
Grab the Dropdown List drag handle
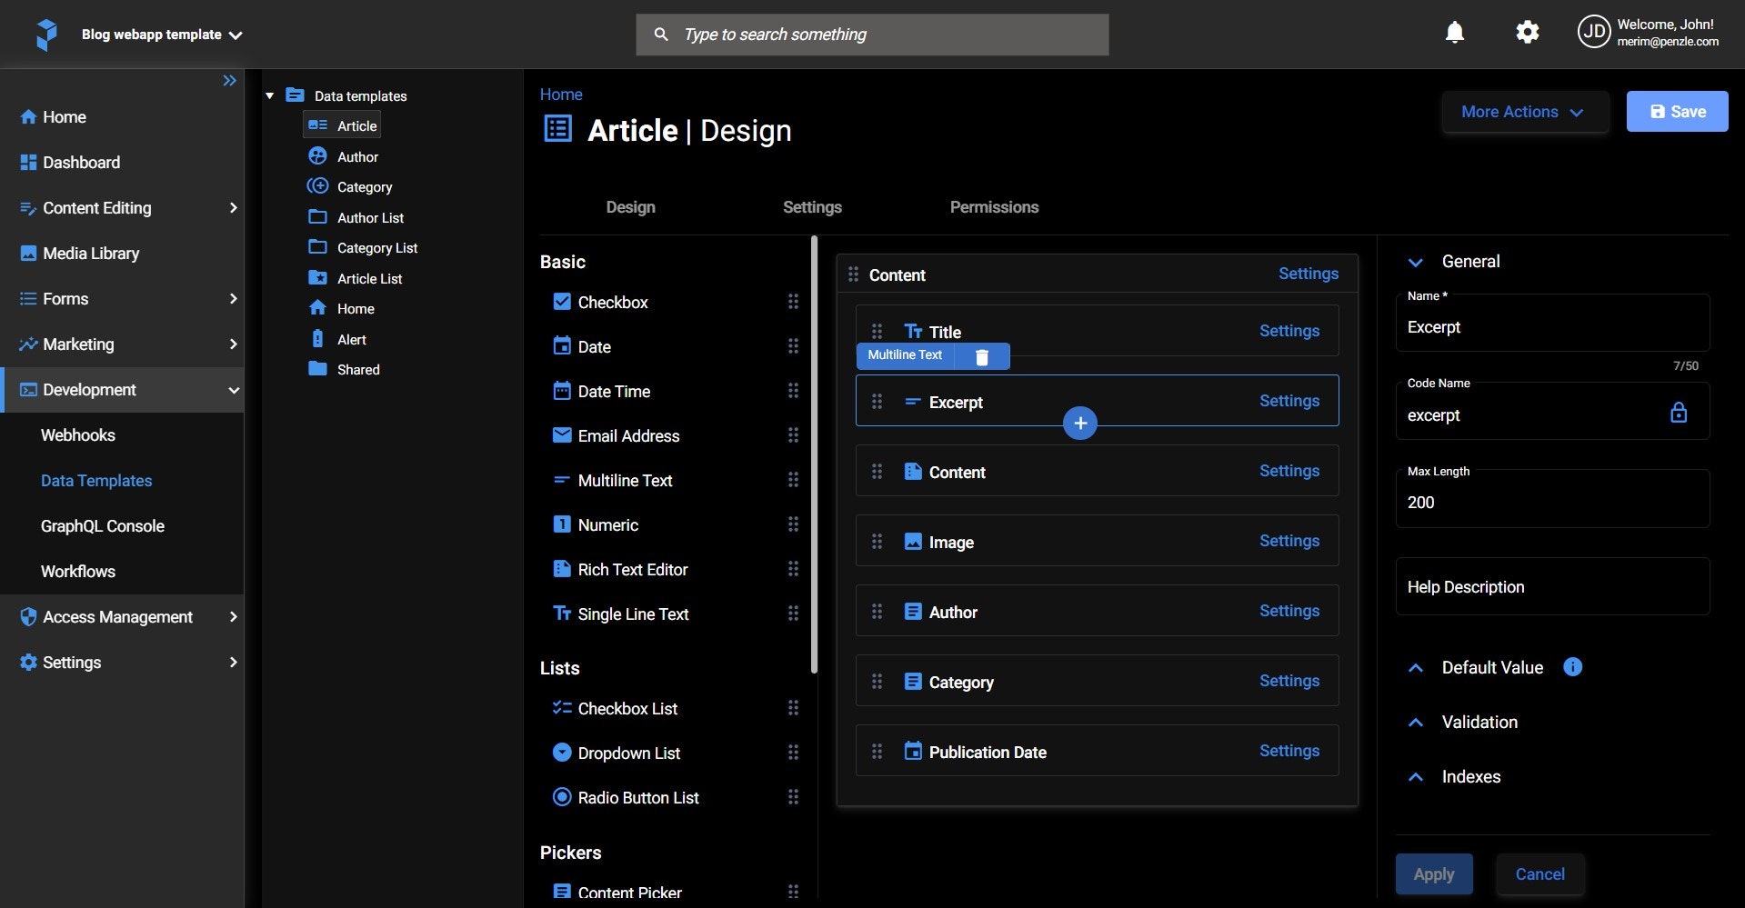point(793,753)
